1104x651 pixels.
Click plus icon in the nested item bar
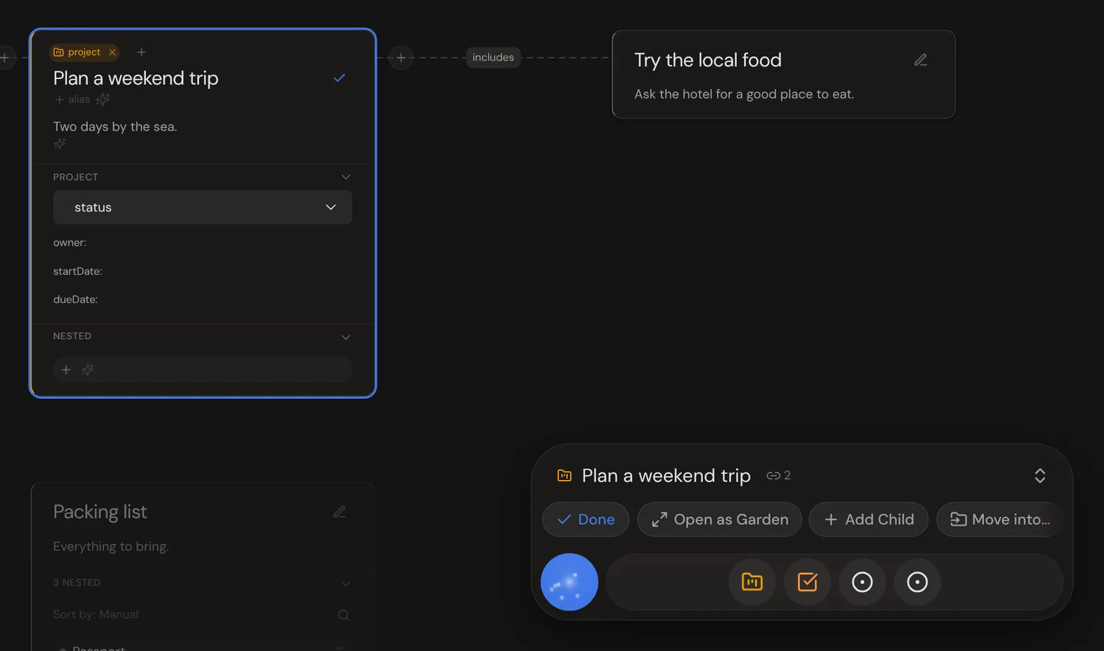66,369
